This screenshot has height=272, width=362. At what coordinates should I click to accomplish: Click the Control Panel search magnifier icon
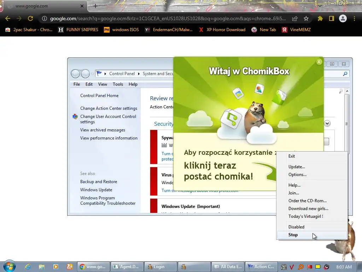345,74
